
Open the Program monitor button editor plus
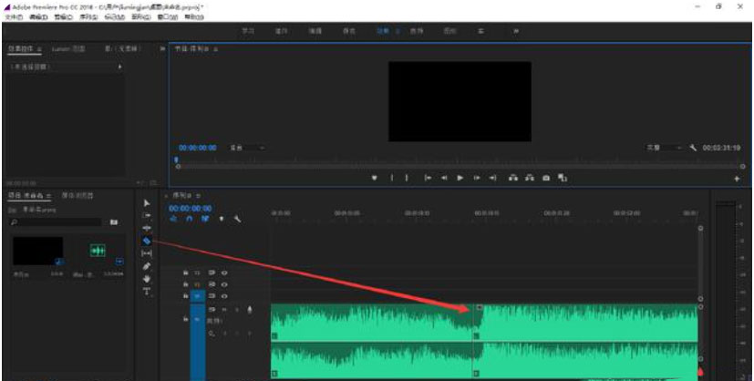coord(737,179)
